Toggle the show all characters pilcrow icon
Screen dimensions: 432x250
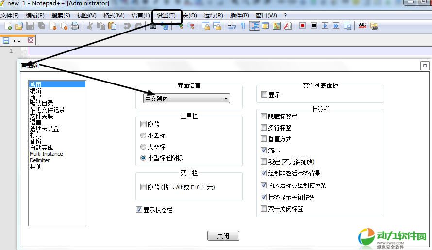pos(243,26)
